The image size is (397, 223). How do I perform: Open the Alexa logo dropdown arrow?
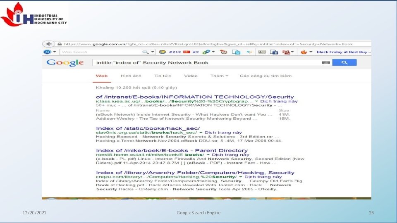click(55, 52)
